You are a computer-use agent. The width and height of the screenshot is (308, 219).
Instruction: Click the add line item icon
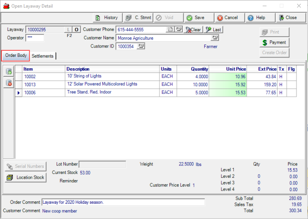pyautogui.click(x=8, y=72)
